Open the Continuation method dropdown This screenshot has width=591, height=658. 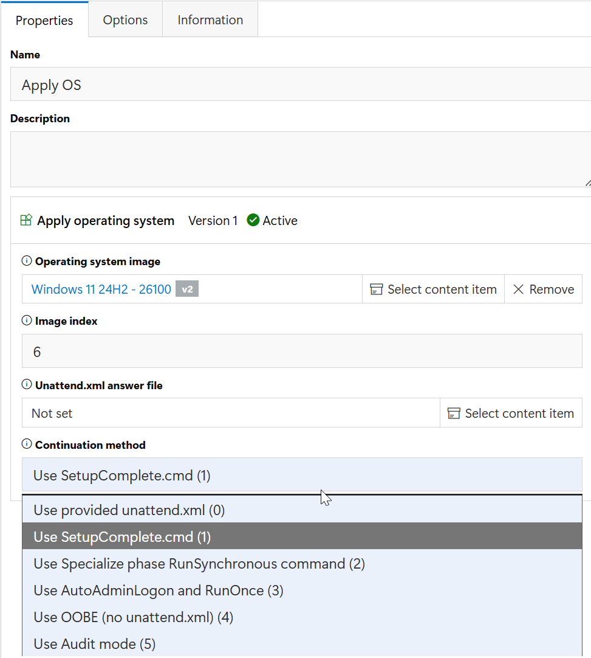tap(302, 474)
